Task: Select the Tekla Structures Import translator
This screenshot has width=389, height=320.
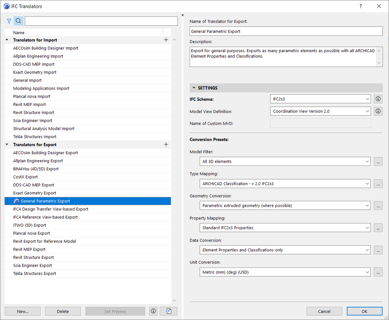Action: (35, 137)
